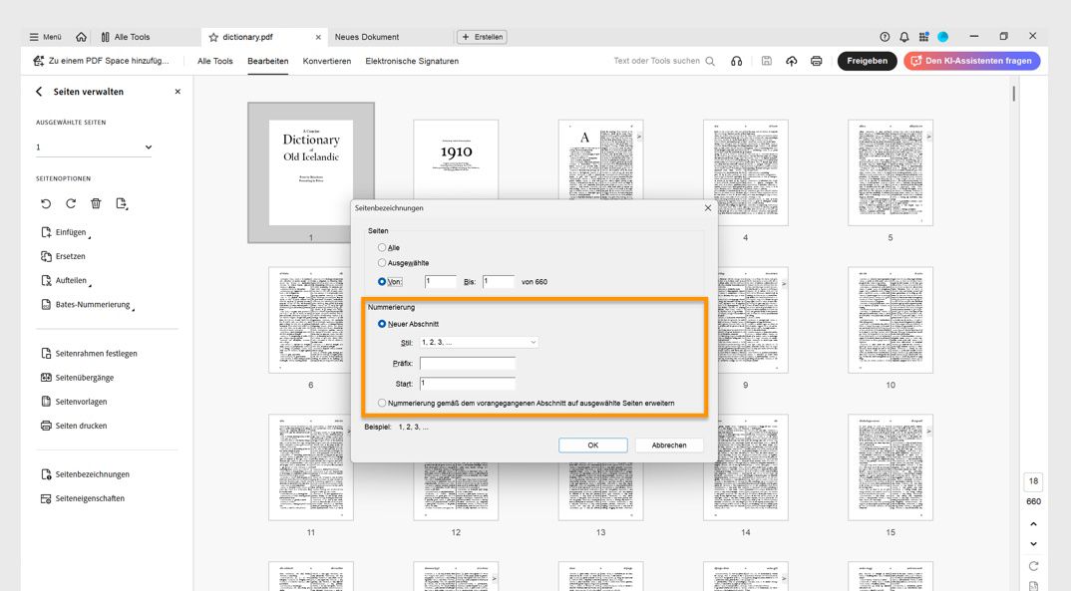This screenshot has width=1071, height=591.
Task: Print with the printer icon
Action: (x=817, y=61)
